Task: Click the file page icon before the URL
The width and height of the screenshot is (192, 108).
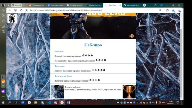Action: pyautogui.click(x=27, y=10)
